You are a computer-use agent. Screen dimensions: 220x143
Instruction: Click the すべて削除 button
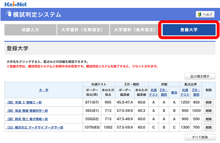(x=200, y=137)
